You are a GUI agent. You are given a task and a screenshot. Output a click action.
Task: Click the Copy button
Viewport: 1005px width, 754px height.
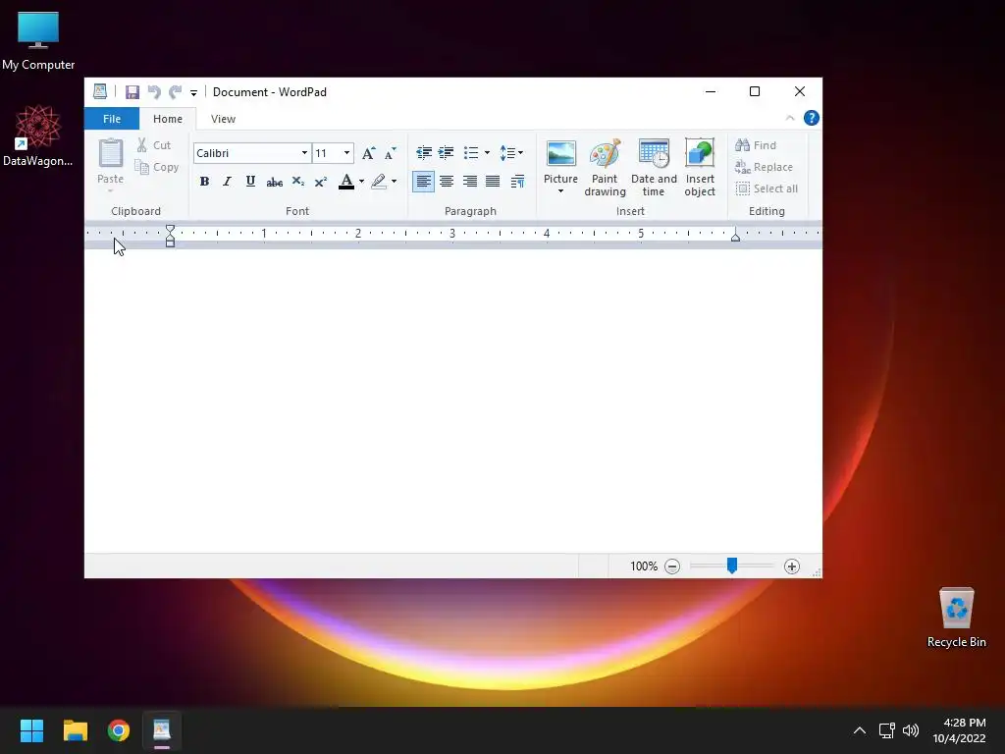(156, 167)
